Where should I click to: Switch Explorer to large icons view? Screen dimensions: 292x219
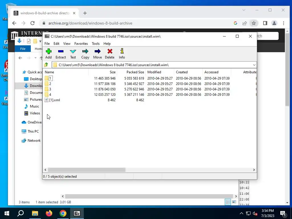click(234, 202)
